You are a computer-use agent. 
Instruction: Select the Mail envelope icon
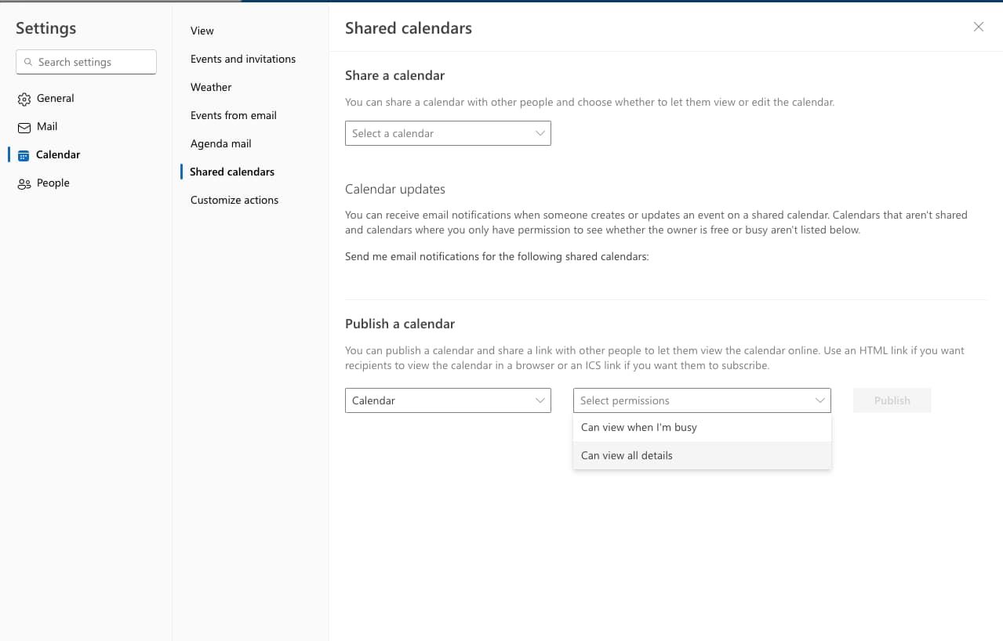pyautogui.click(x=24, y=126)
